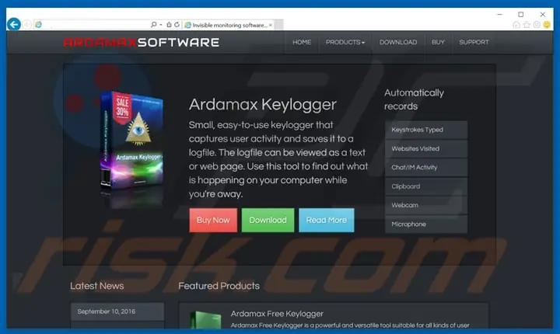Select 'Keystrokes Typed' feature item

tap(426, 130)
